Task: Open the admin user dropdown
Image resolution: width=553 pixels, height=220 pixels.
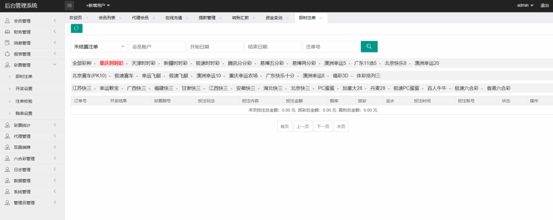Action: 525,5
